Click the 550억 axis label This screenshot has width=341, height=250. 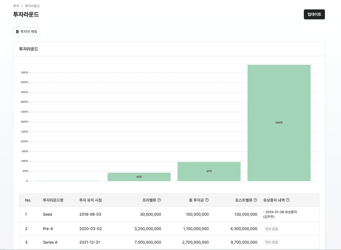pyautogui.click(x=24, y=72)
